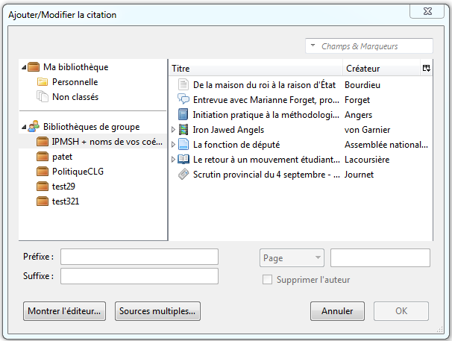This screenshot has height=341, width=452.
Task: Enable the Supprimer l'auteur checkbox
Action: [x=267, y=280]
